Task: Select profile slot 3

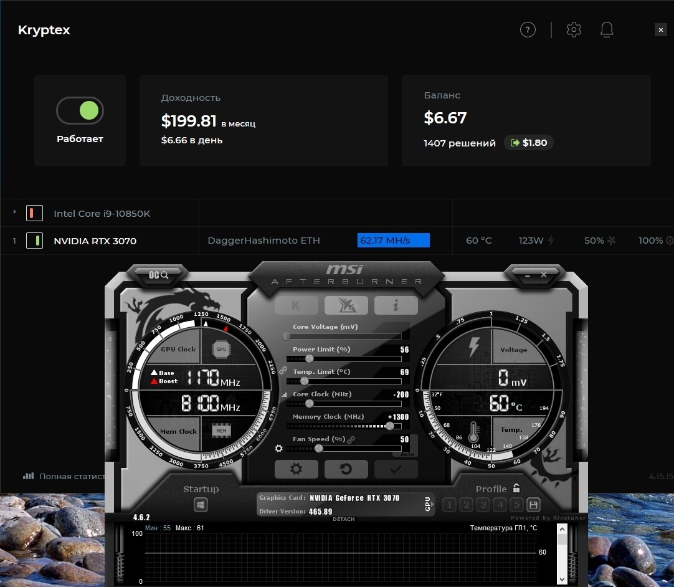Action: pyautogui.click(x=483, y=504)
